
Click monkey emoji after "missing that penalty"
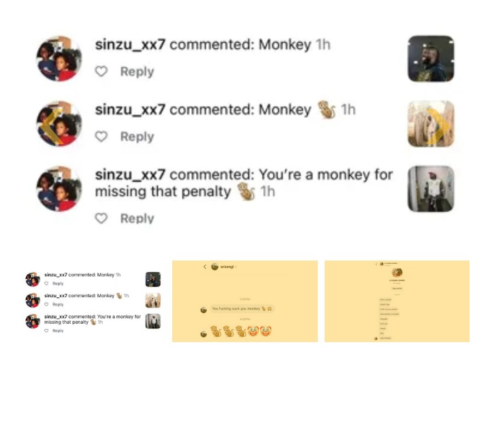pyautogui.click(x=246, y=191)
